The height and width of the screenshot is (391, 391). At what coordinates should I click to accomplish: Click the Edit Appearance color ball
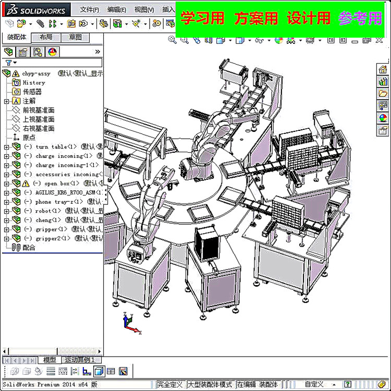click(x=279, y=40)
